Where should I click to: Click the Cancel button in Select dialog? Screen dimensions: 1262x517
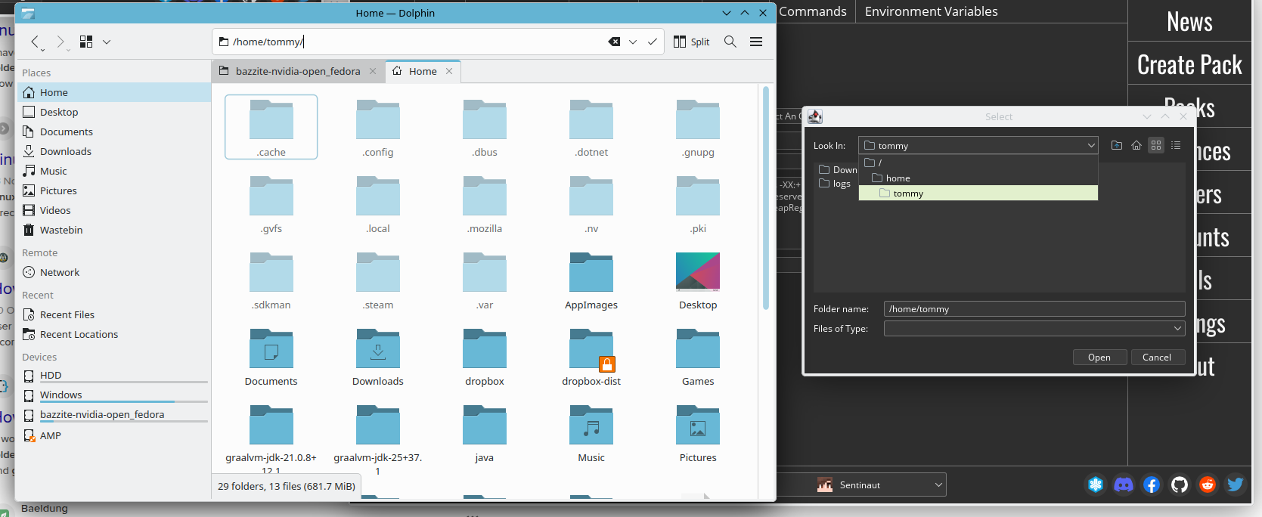(1157, 358)
